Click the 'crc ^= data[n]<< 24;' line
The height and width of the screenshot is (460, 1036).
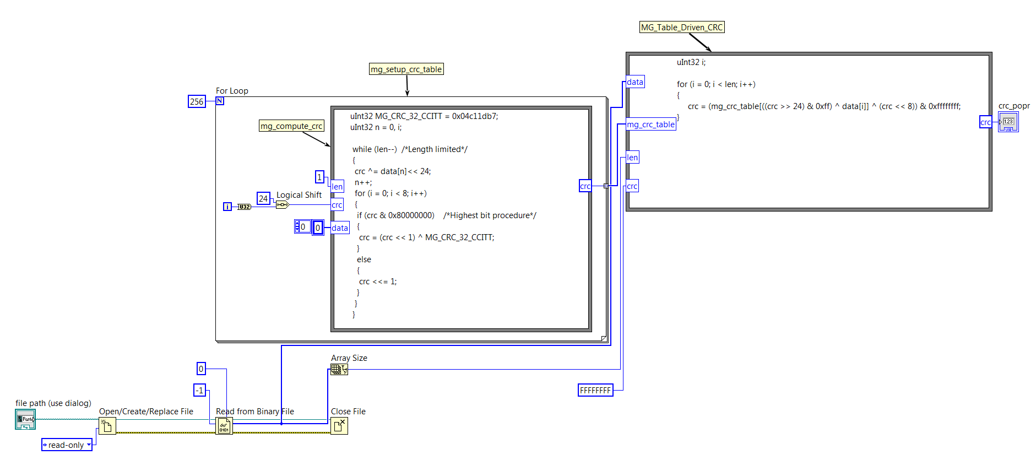[x=393, y=171]
